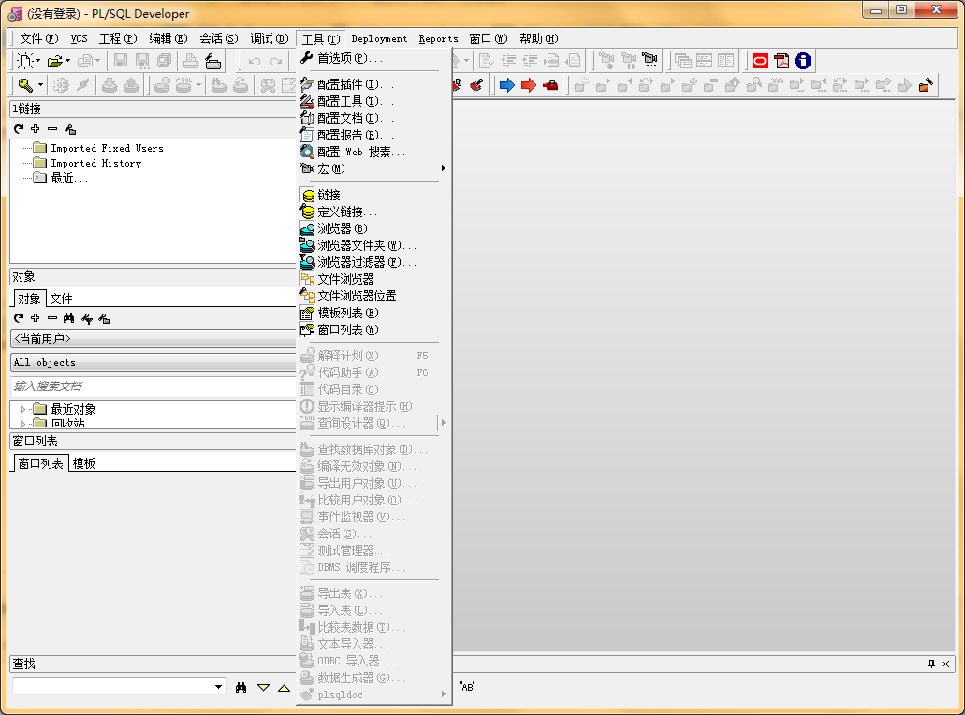Viewport: 965px width, 715px height.
Task: Click the binoculars icon in Objects panel
Action: coord(69,318)
